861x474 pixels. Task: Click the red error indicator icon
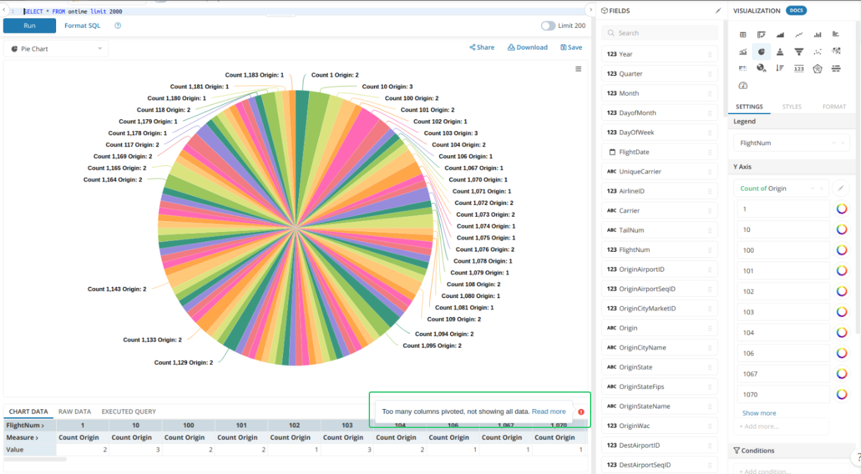coord(581,412)
